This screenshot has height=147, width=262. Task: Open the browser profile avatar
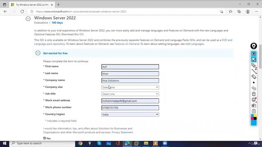[248, 11]
